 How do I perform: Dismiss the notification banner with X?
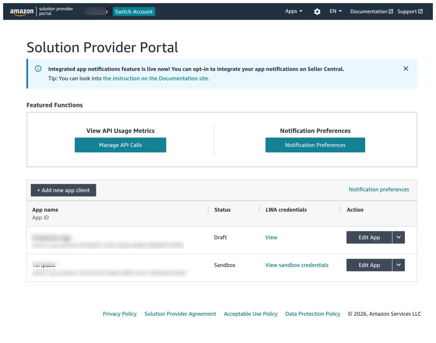click(x=406, y=68)
